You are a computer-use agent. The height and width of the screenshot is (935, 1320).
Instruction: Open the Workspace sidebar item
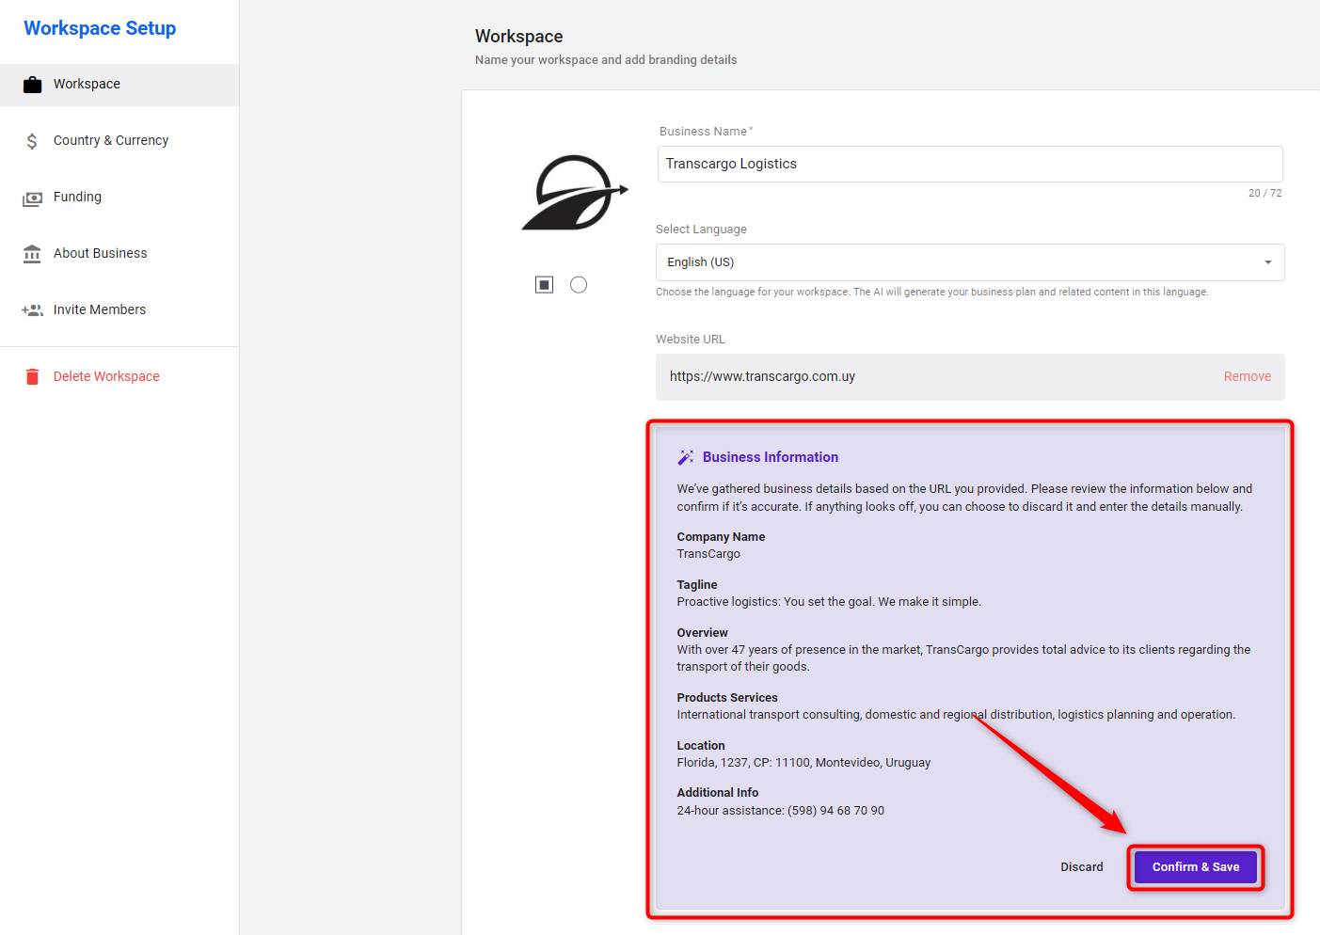point(119,85)
